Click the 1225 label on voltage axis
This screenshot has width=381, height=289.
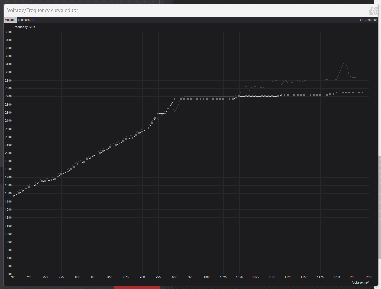[353, 277]
